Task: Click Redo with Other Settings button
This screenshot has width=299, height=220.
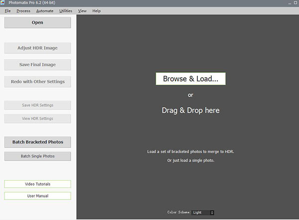Action: pyautogui.click(x=37, y=81)
